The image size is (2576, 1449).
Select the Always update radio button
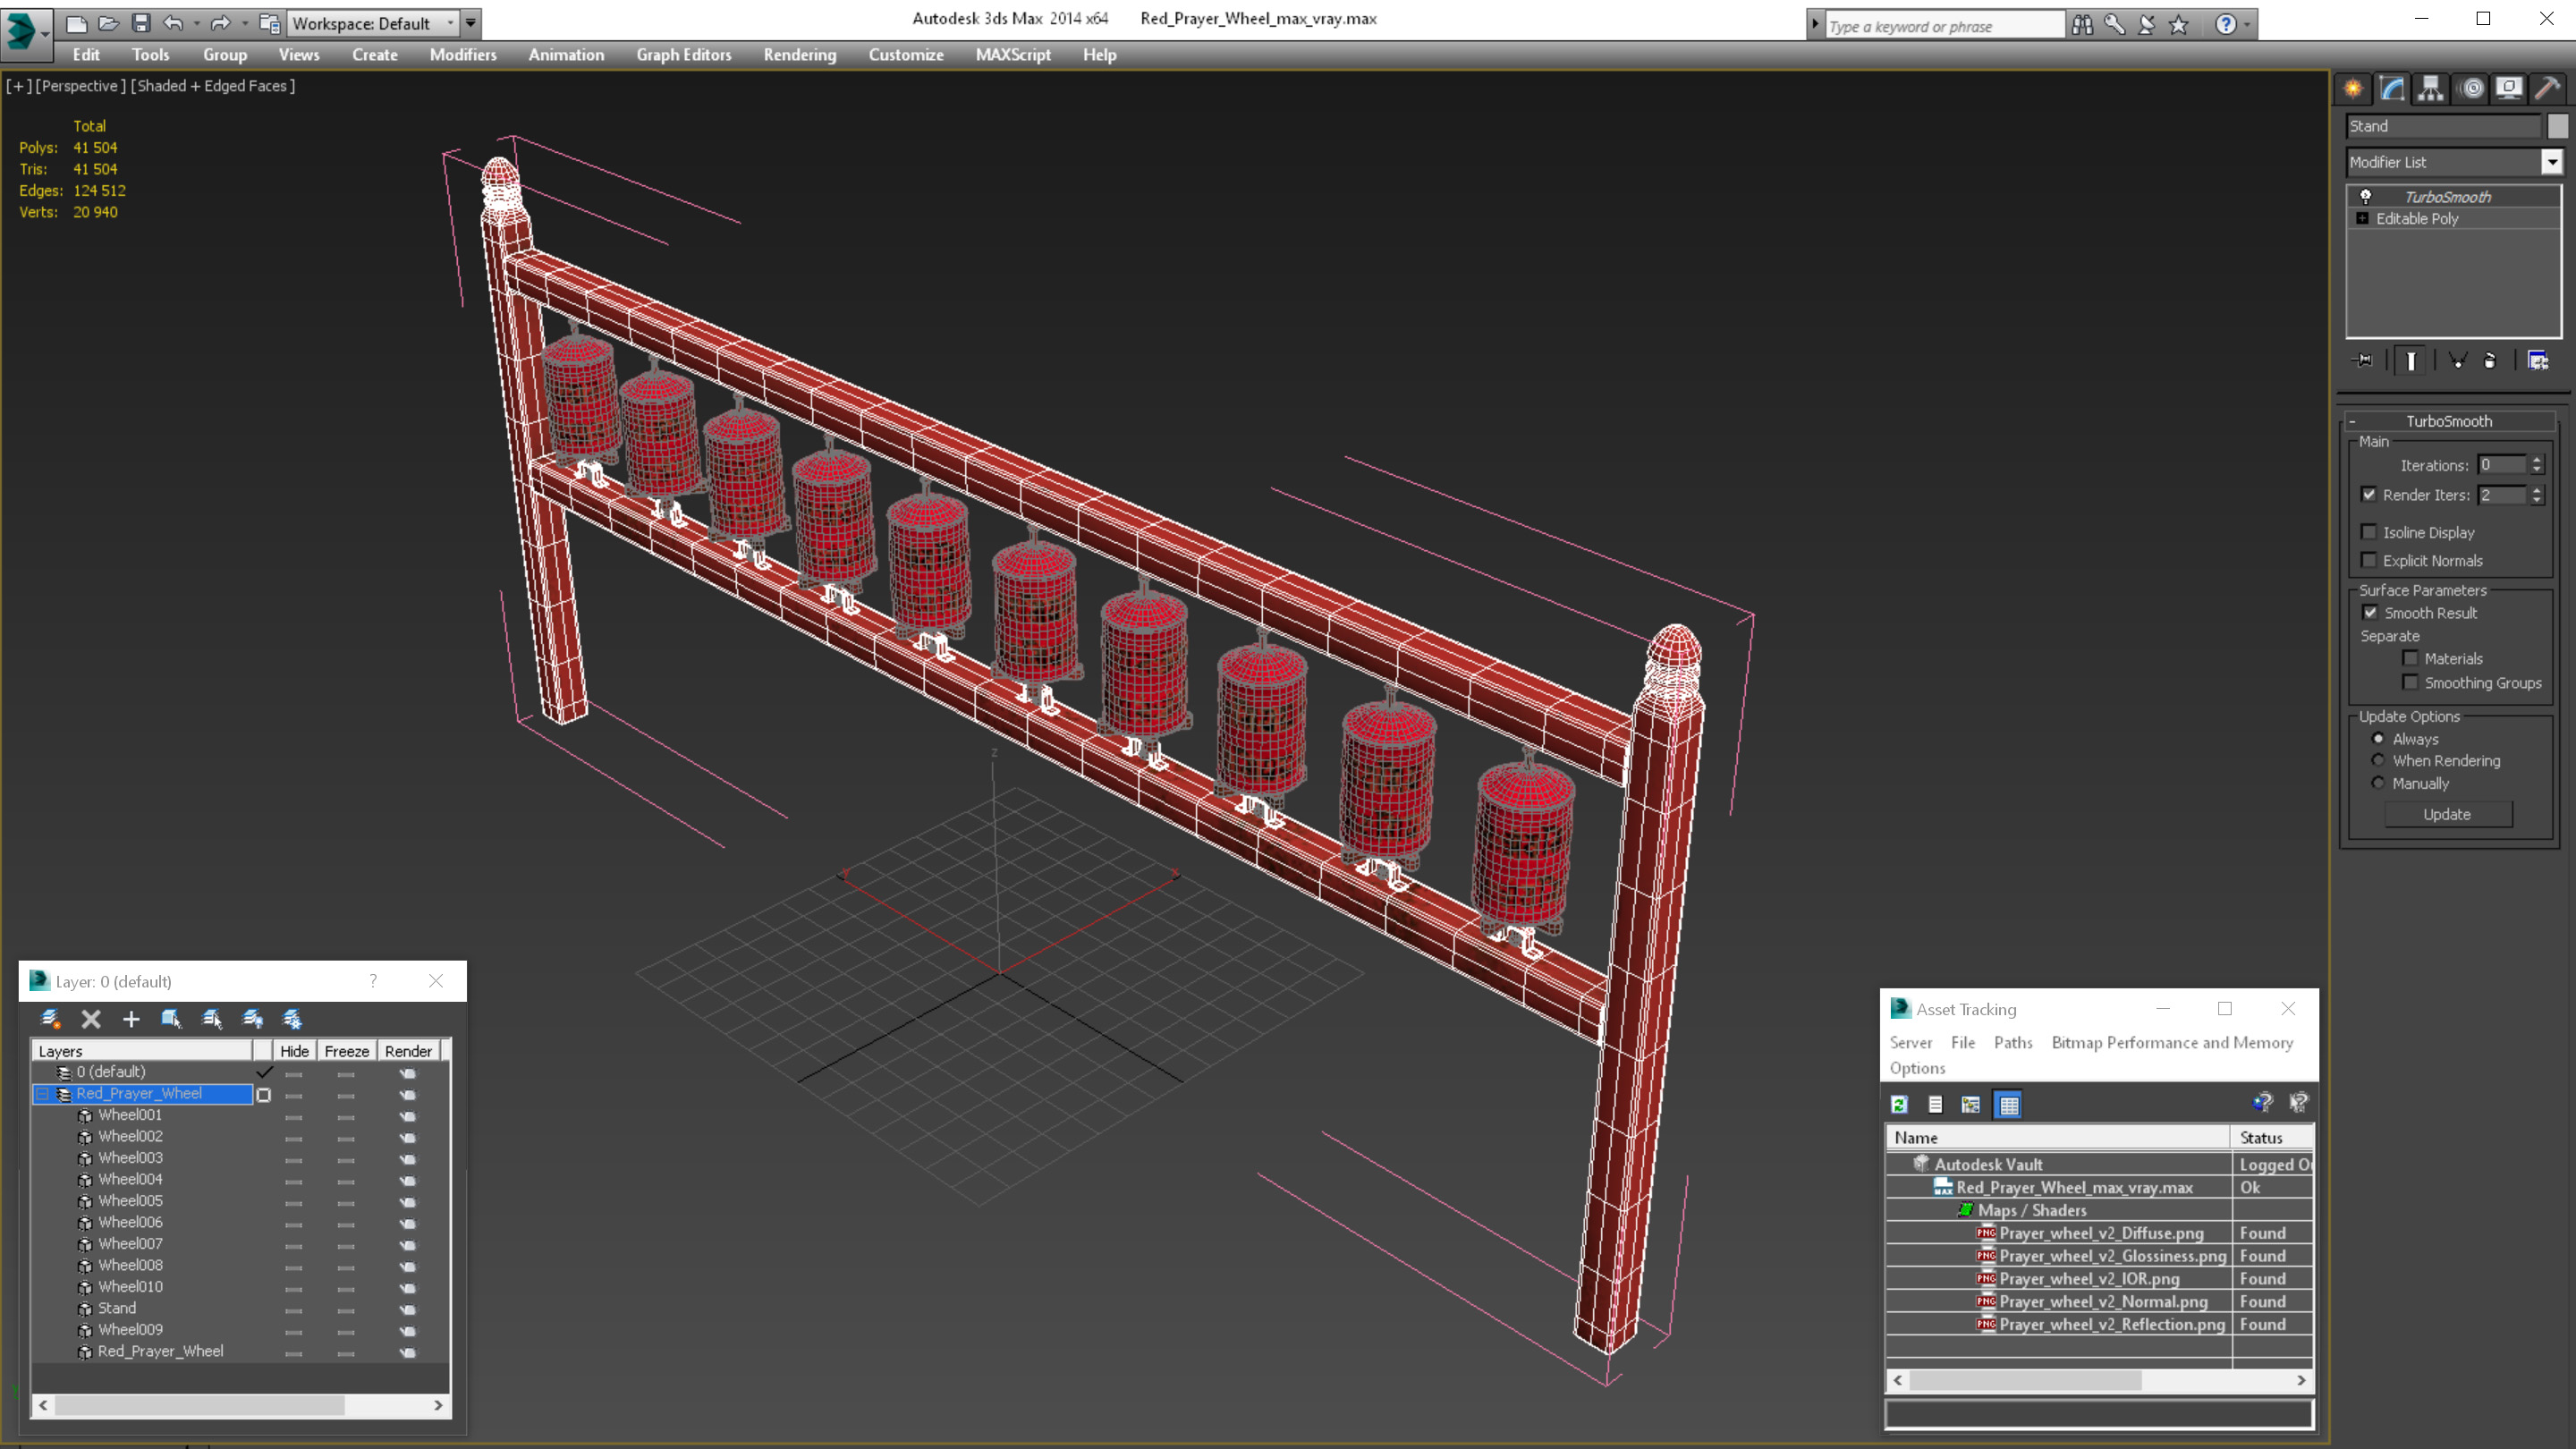(x=2378, y=739)
